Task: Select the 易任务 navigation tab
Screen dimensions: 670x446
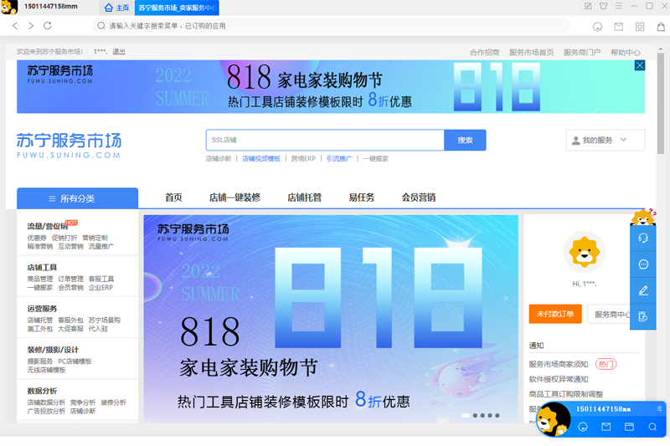Action: (x=361, y=197)
